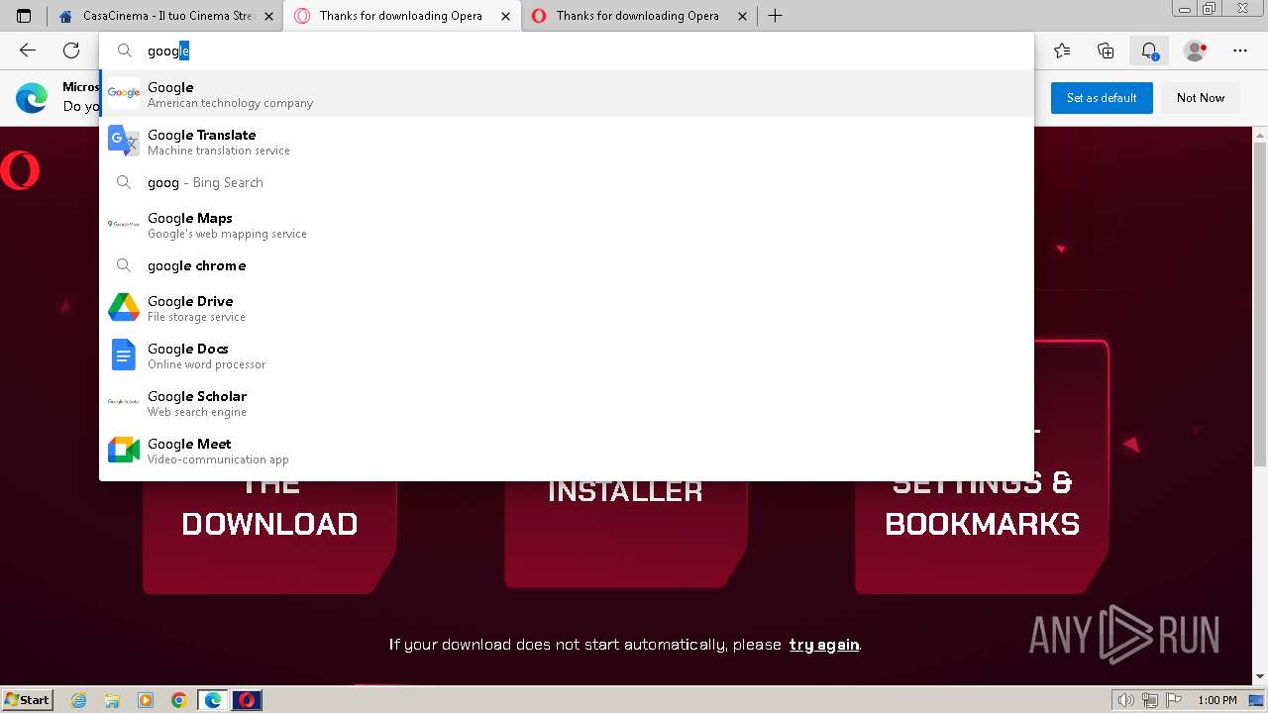Open File Explorer from taskbar

point(112,700)
